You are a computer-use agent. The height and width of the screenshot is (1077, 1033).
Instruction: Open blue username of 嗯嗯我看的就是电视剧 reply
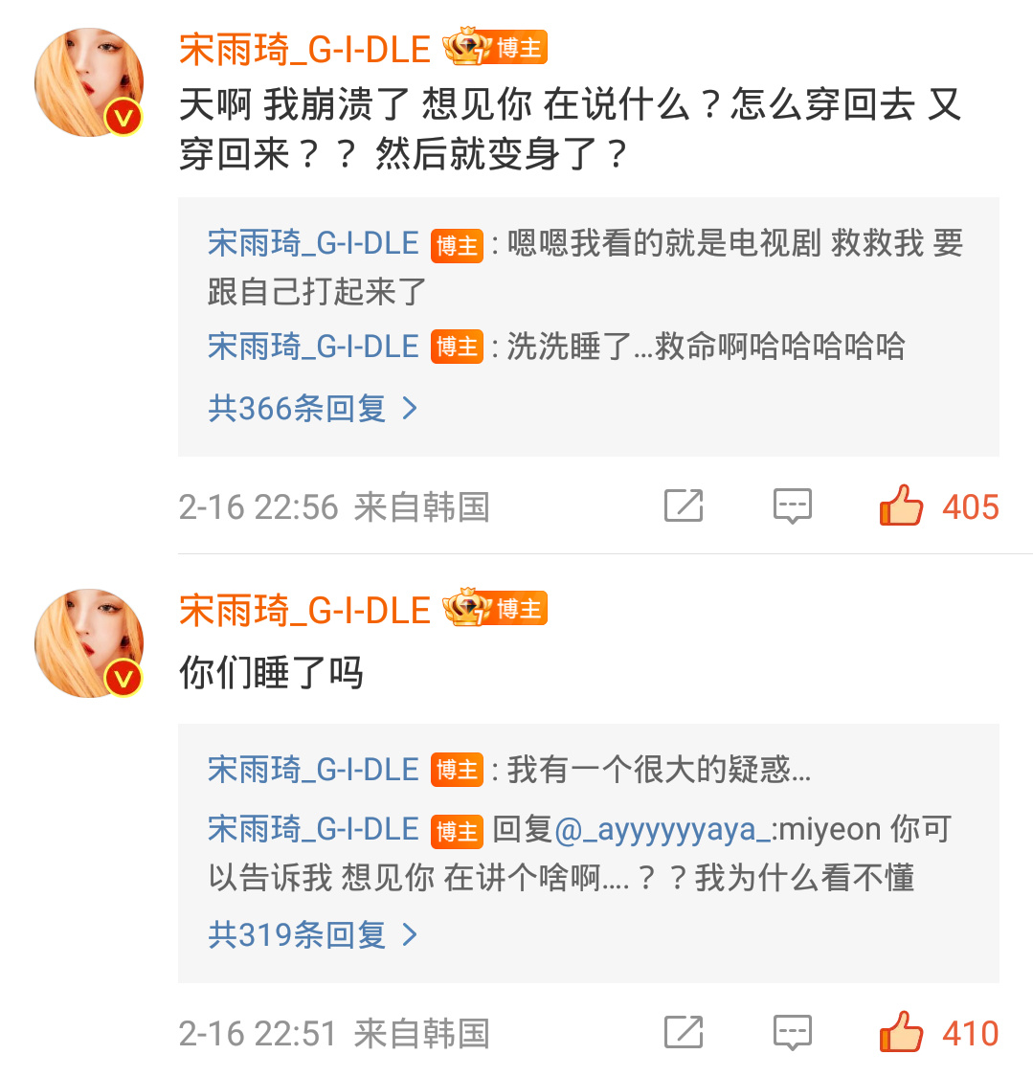(313, 244)
